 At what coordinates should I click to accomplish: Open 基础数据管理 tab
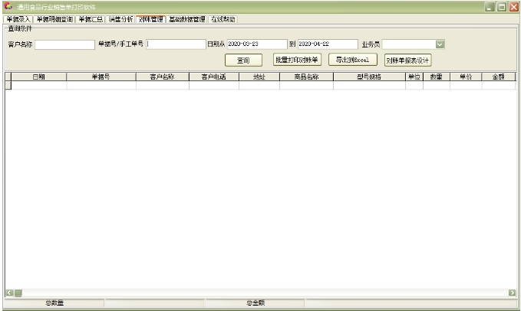tap(187, 19)
